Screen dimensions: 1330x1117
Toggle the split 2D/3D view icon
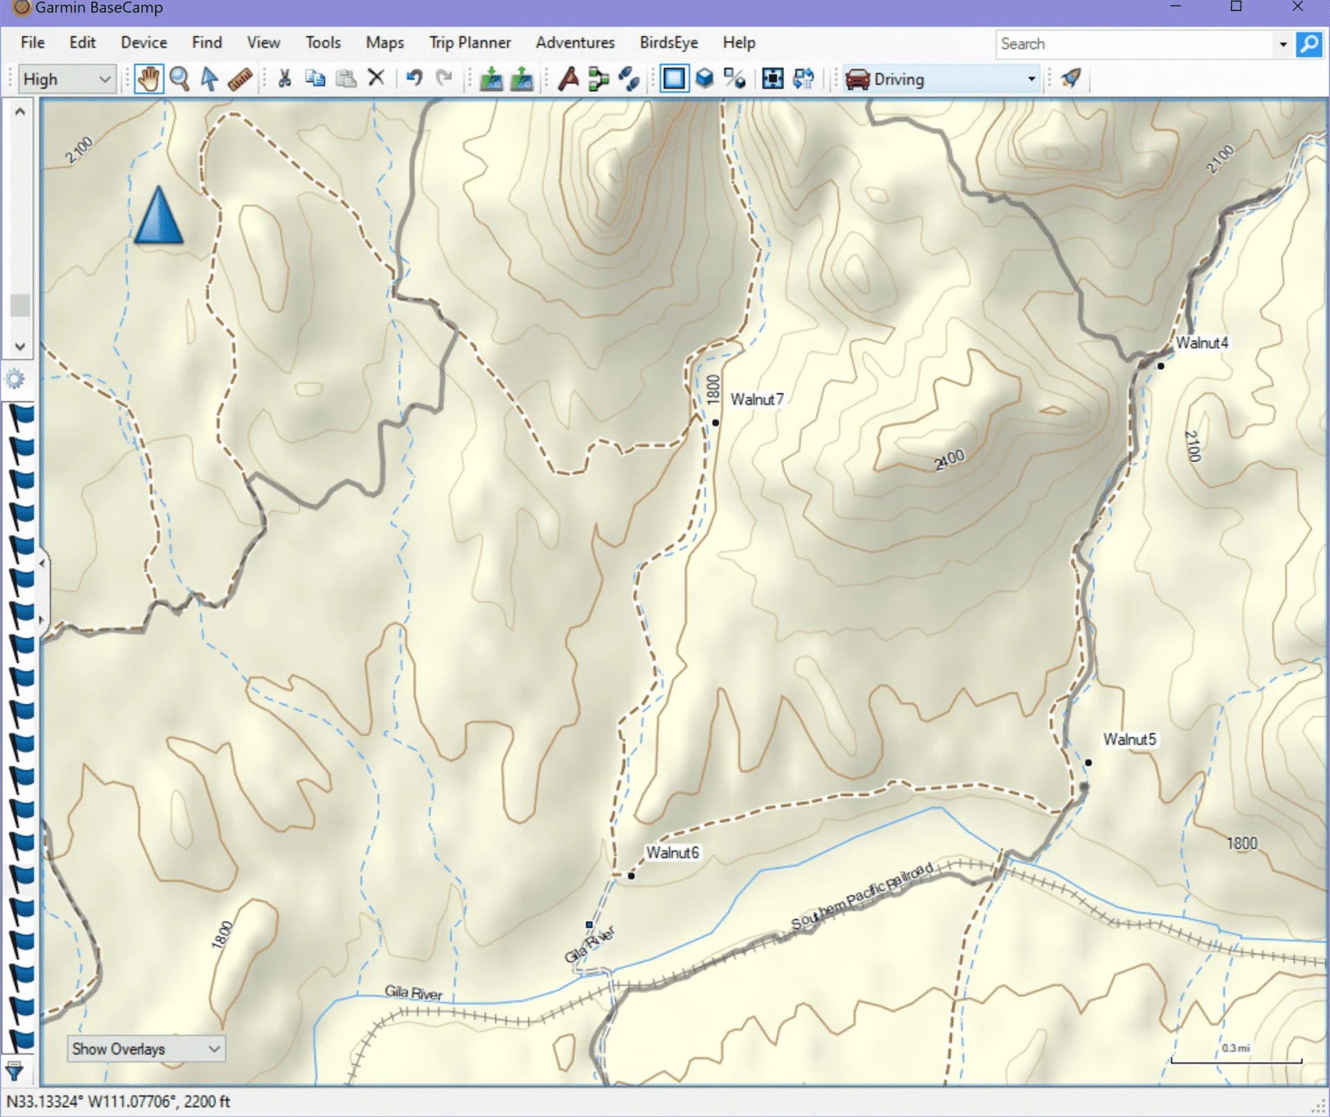click(x=734, y=78)
